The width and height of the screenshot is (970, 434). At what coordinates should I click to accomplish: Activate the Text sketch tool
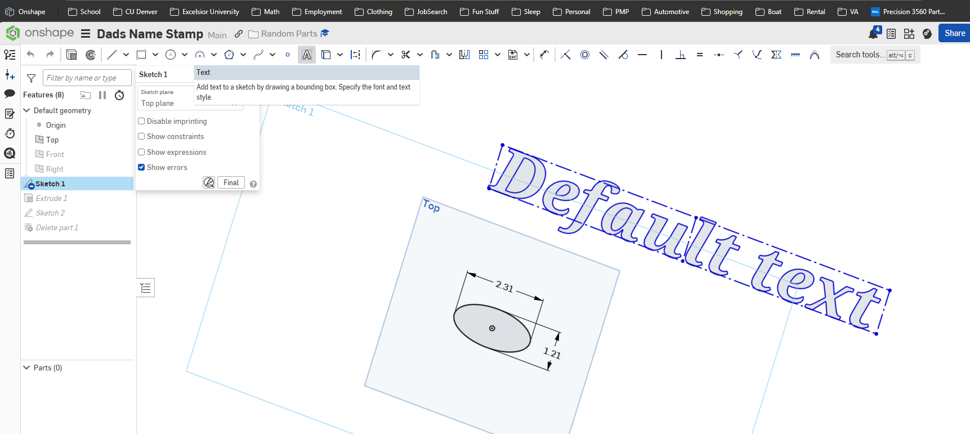(x=306, y=55)
